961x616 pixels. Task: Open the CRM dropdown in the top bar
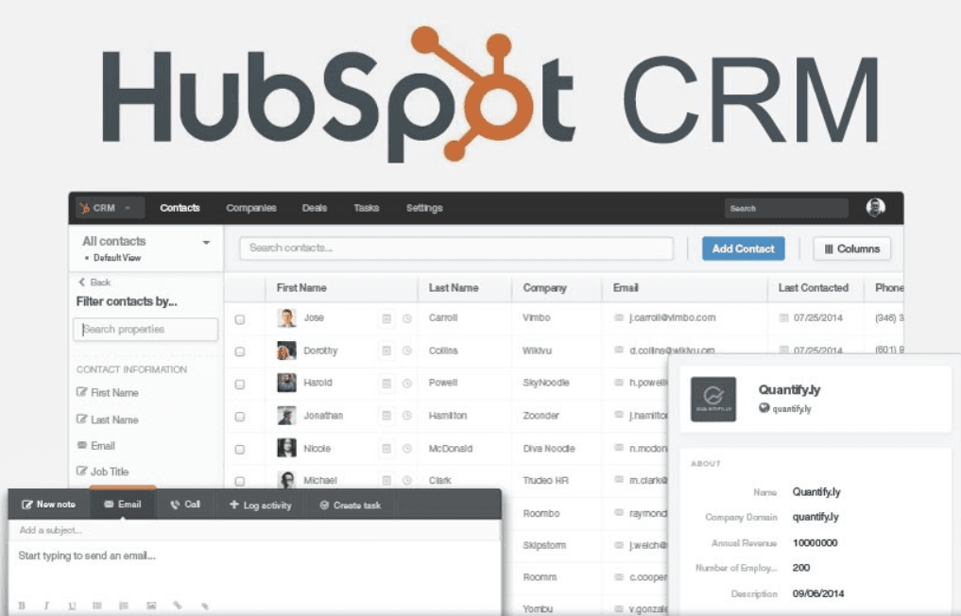[106, 208]
